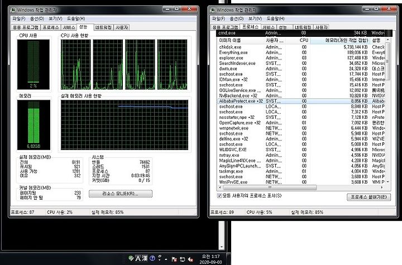Select the wmpnetwk.exe process row
The image size is (402, 265).
point(301,128)
